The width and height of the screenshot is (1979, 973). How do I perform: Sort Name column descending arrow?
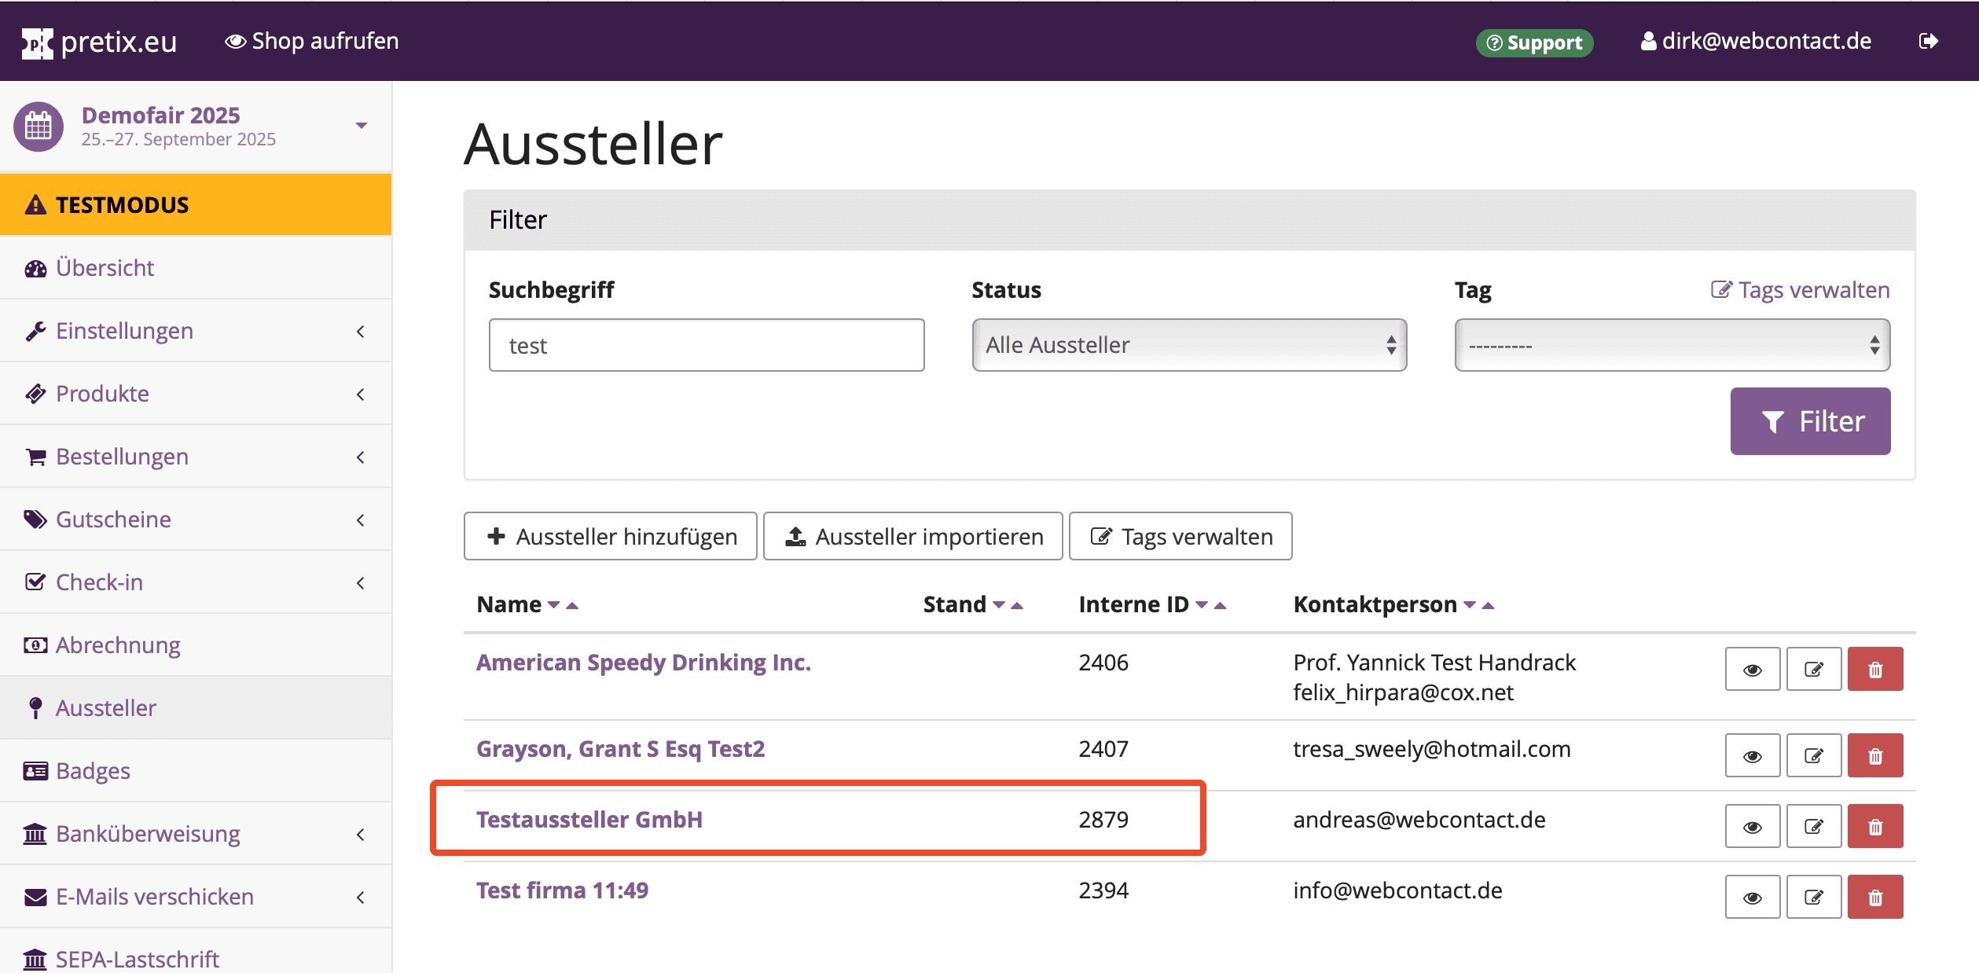(554, 604)
